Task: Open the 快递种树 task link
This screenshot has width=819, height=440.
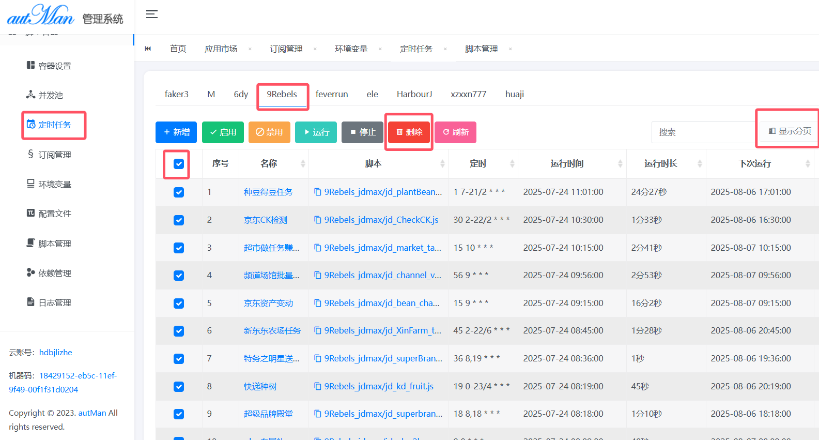Action: 260,386
